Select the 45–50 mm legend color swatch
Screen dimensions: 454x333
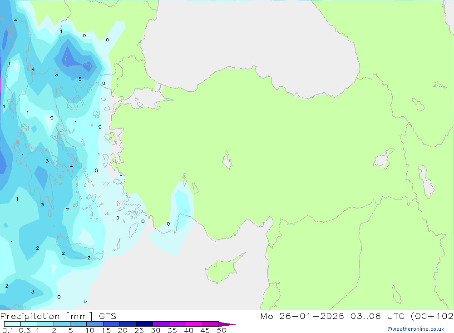click(211, 324)
